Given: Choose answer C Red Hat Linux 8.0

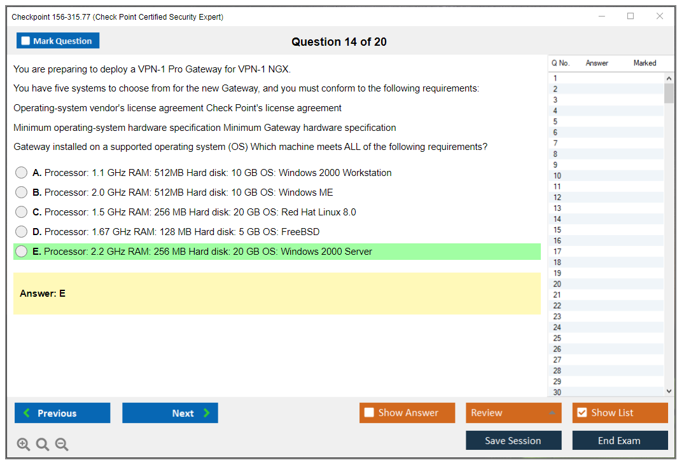Looking at the screenshot, I should [x=22, y=212].
